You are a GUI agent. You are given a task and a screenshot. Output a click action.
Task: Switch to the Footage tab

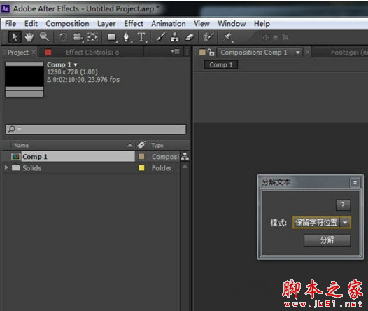click(348, 52)
